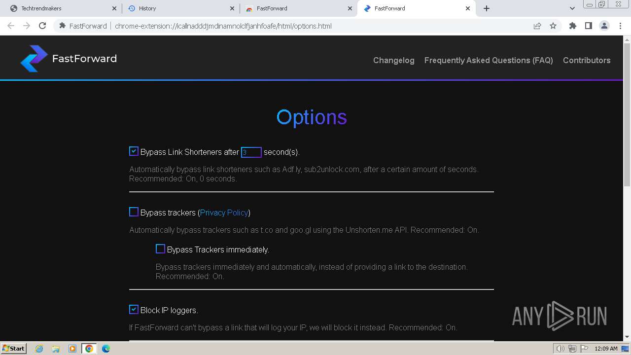Enable the Bypass trackers checkbox
The image size is (631, 355).
(x=134, y=212)
